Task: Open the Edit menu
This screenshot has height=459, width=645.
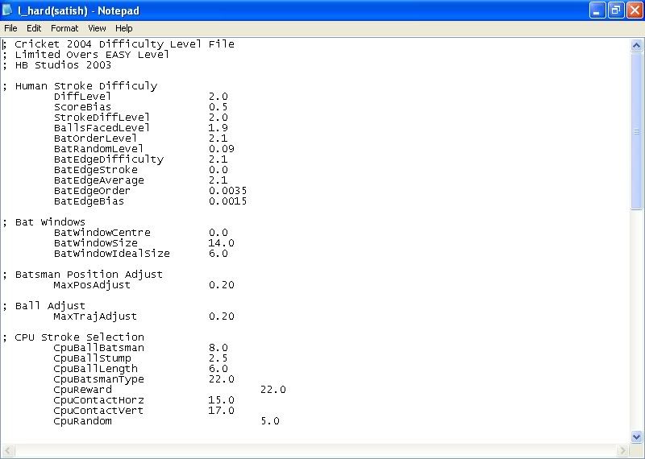Action: 34,28
